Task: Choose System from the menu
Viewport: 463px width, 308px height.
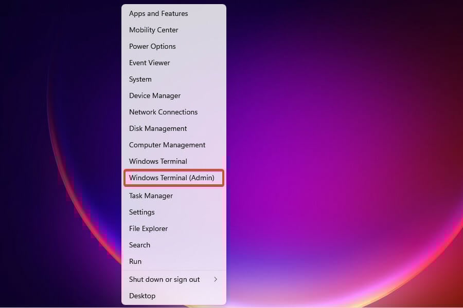Action: click(x=174, y=79)
